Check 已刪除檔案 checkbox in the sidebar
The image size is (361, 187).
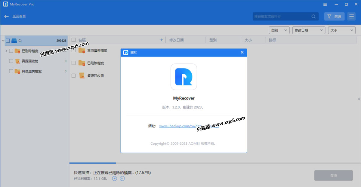[x=11, y=51]
